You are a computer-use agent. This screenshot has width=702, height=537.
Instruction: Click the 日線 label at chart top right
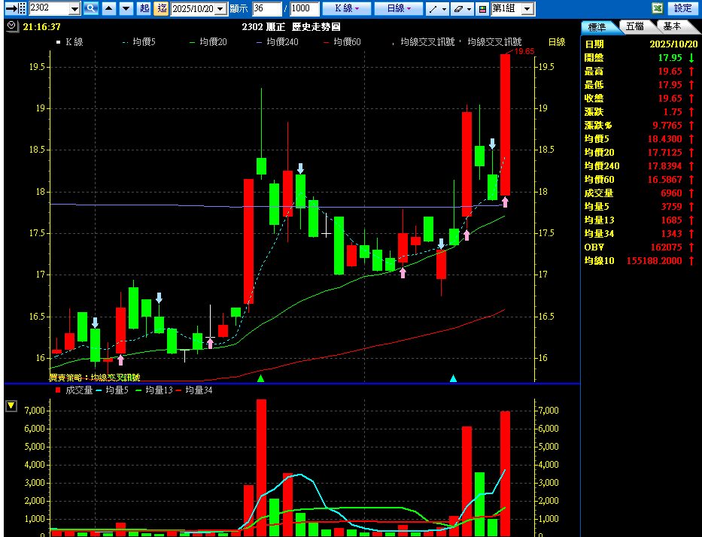point(557,42)
